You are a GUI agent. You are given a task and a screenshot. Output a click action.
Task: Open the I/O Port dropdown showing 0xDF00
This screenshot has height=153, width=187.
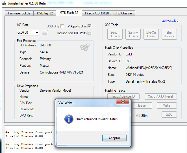(x=28, y=33)
